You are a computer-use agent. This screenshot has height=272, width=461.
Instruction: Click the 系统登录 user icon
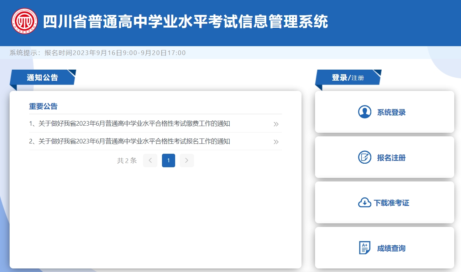365,112
